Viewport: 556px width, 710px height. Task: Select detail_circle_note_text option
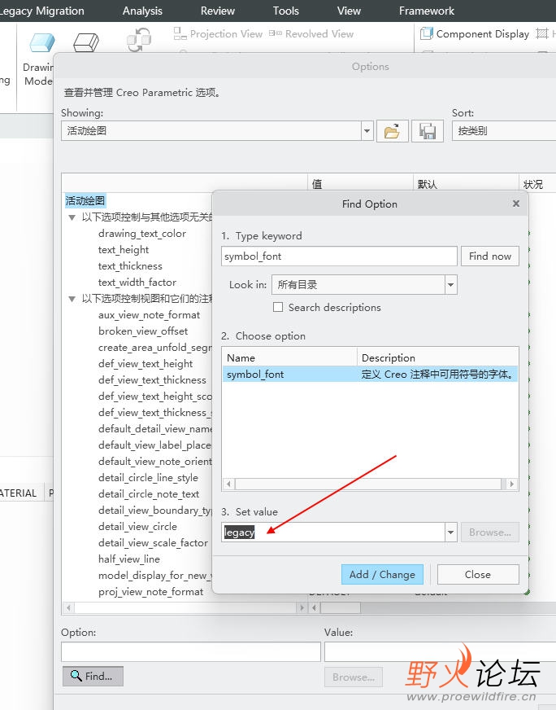(149, 494)
